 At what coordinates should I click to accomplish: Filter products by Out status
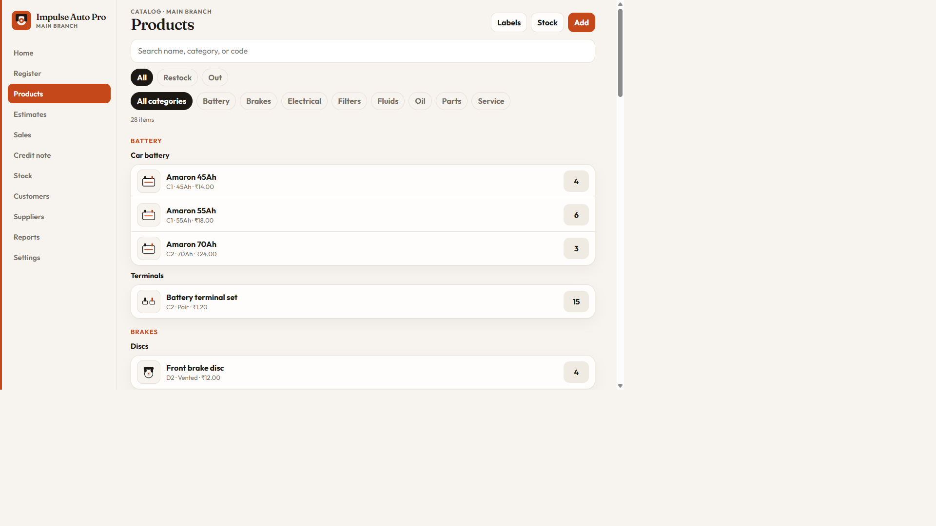215,77
